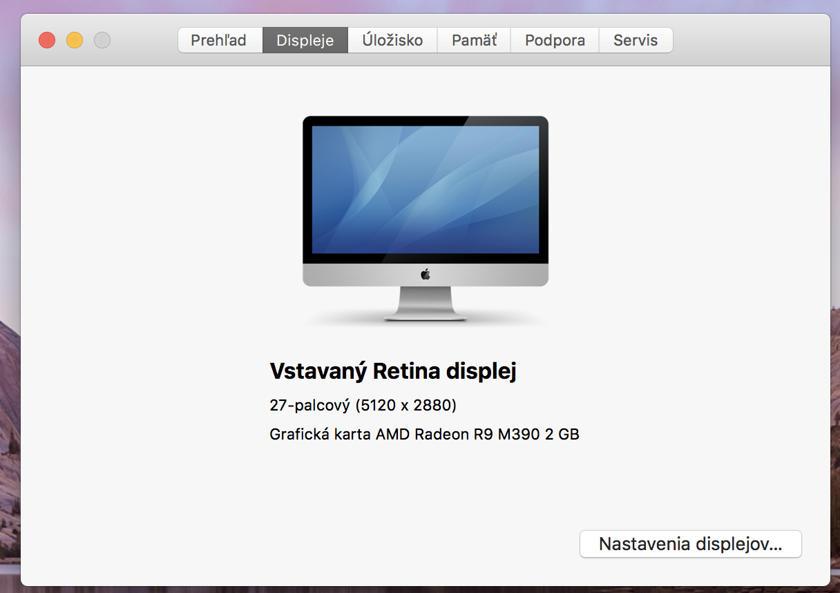This screenshot has width=840, height=593.
Task: Open the Podpora tab
Action: pos(555,40)
